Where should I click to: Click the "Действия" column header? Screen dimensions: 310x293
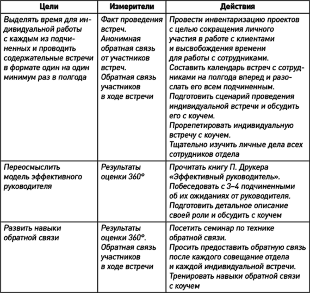[x=238, y=7]
